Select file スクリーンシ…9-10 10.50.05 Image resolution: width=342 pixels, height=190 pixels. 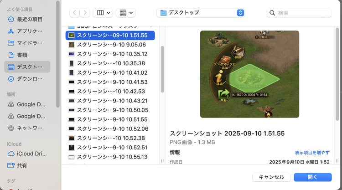110,110
